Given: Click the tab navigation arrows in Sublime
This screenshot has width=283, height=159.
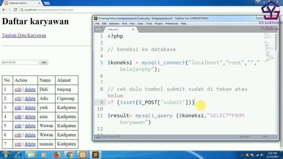Looking at the screenshot, I should (x=99, y=29).
